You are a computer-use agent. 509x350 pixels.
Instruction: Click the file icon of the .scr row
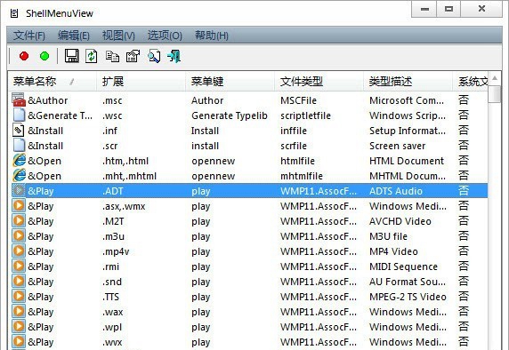[19, 145]
